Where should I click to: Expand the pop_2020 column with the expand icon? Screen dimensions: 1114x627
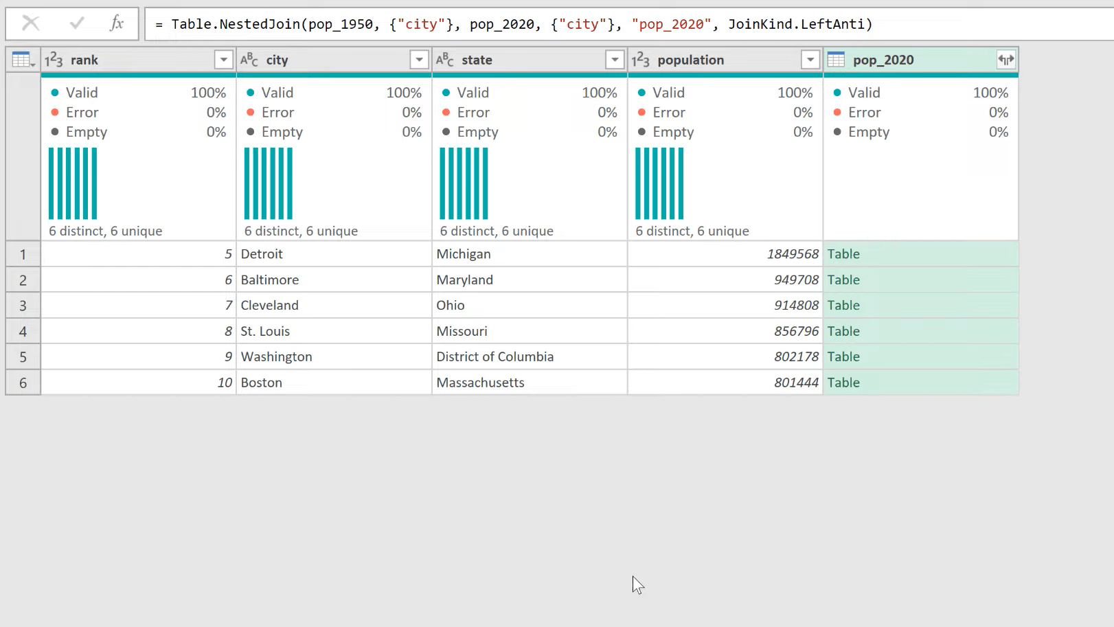click(1005, 60)
